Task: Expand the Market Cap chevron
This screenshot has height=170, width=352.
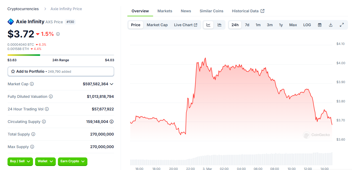Action: (x=112, y=84)
